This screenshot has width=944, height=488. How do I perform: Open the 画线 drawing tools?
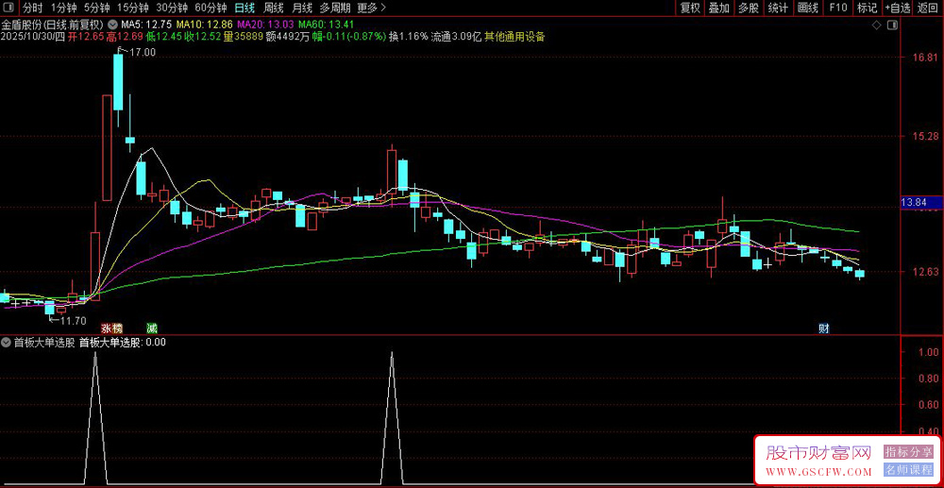[807, 8]
